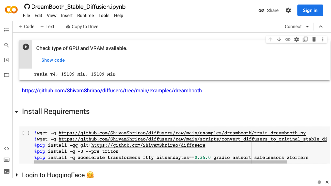Viewport: 331px width, 186px height.
Task: Open notebook settings gear
Action: pyautogui.click(x=288, y=10)
